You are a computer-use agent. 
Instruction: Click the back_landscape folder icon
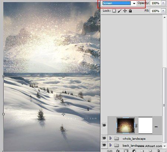tap(117, 145)
